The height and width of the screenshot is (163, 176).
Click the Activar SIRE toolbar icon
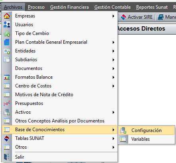click(x=123, y=17)
